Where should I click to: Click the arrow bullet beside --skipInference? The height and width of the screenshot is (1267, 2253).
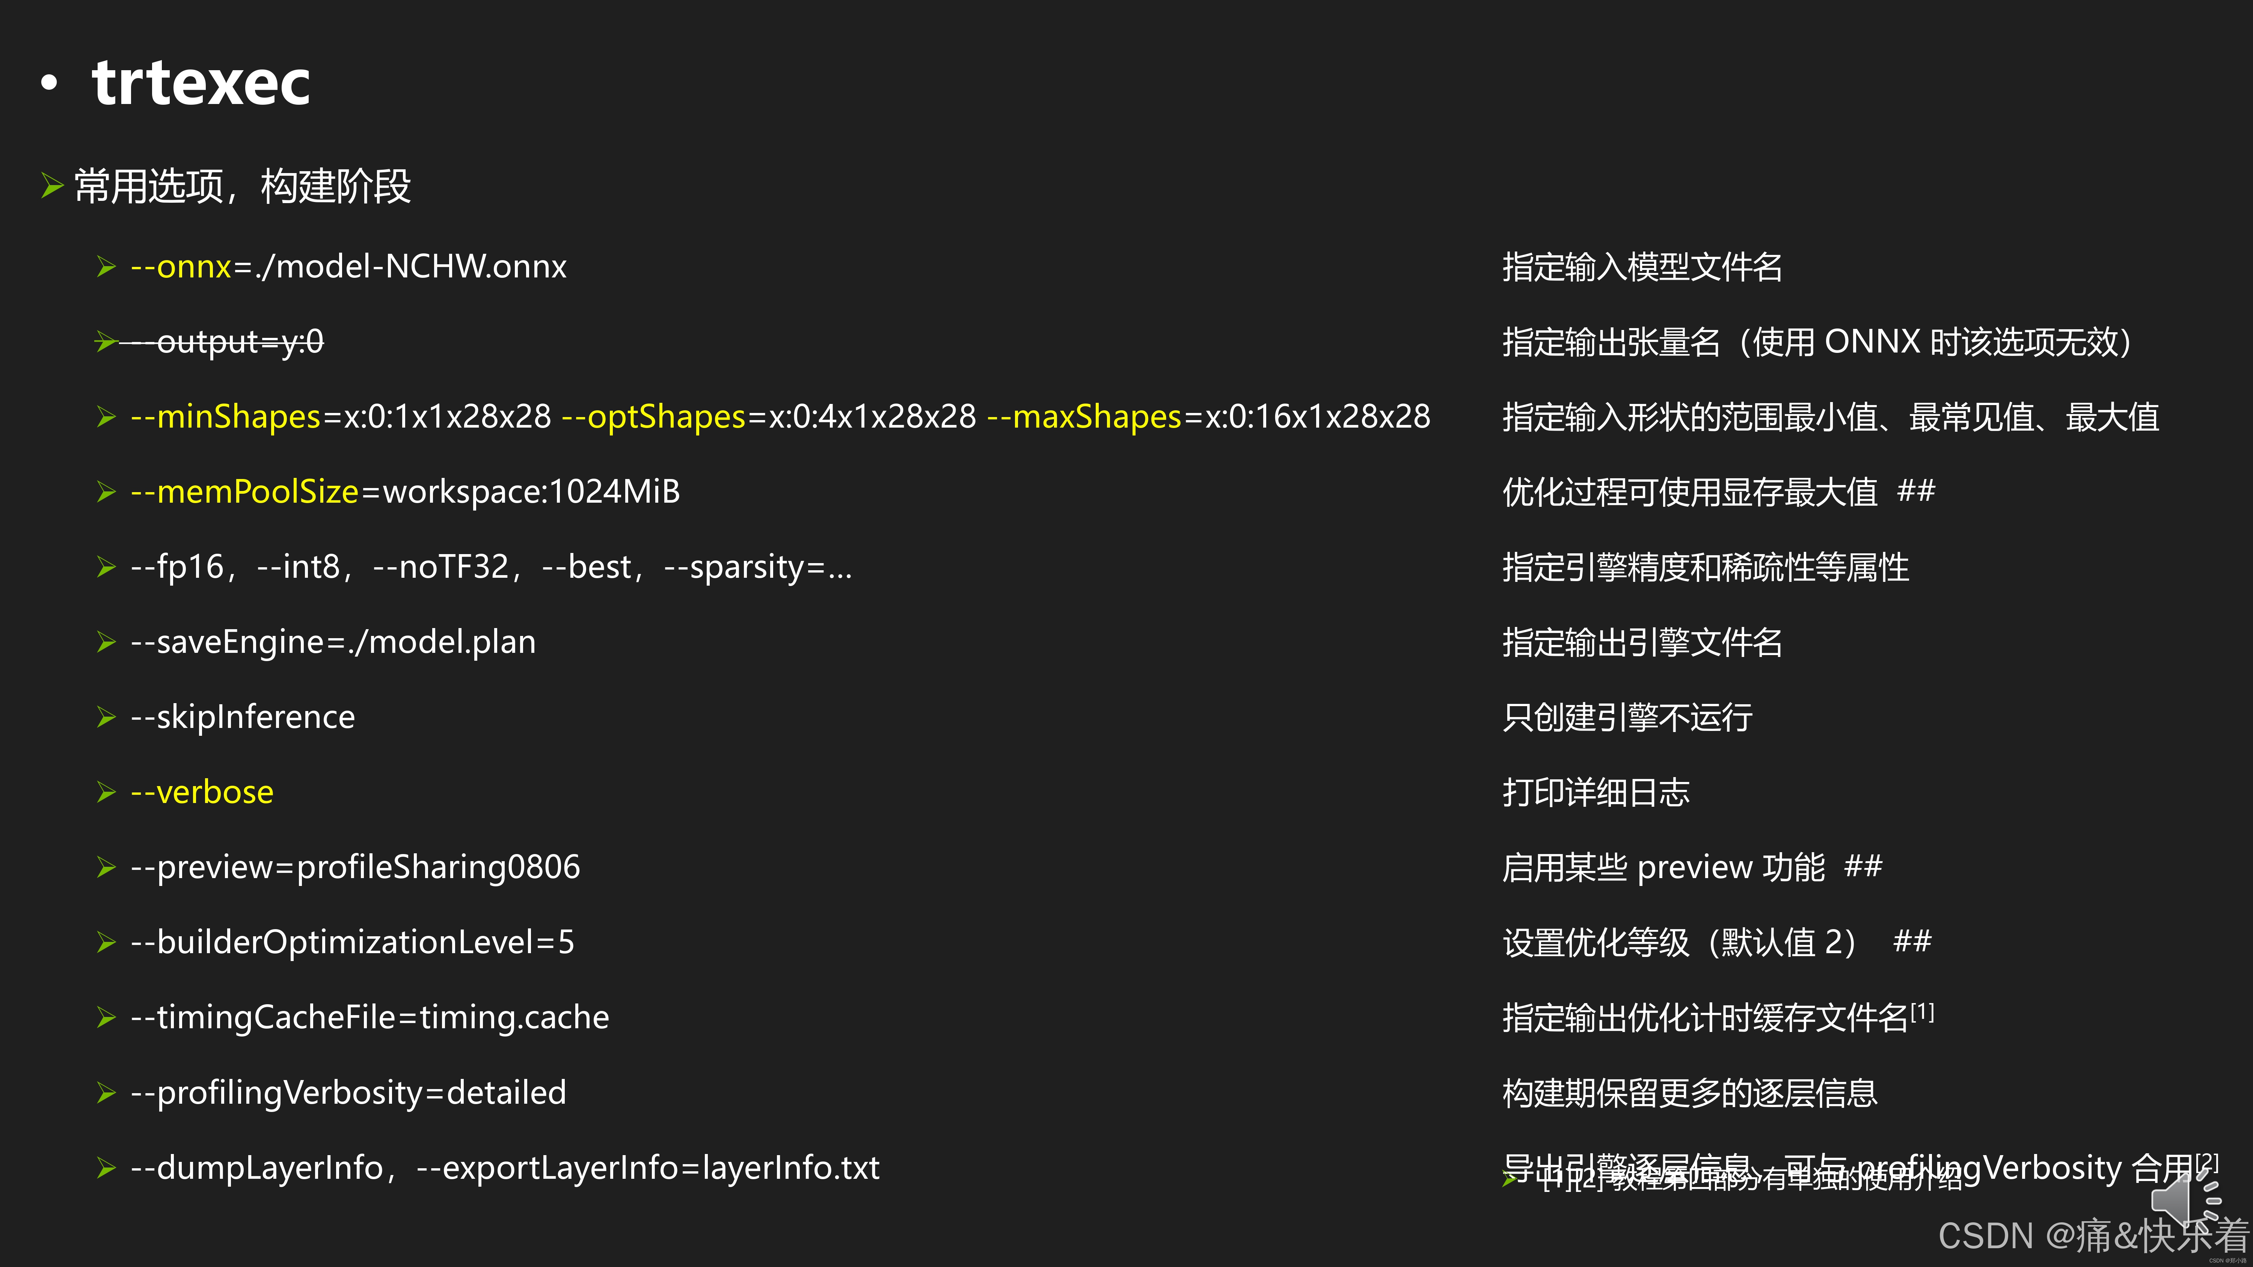click(106, 717)
